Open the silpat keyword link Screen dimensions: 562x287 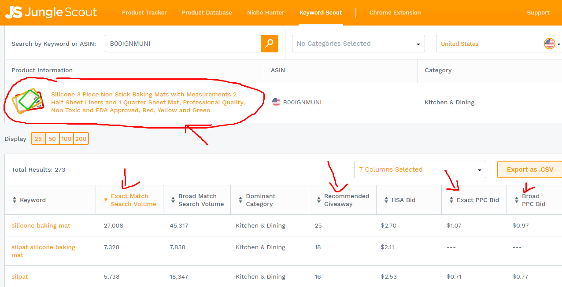pyautogui.click(x=20, y=276)
